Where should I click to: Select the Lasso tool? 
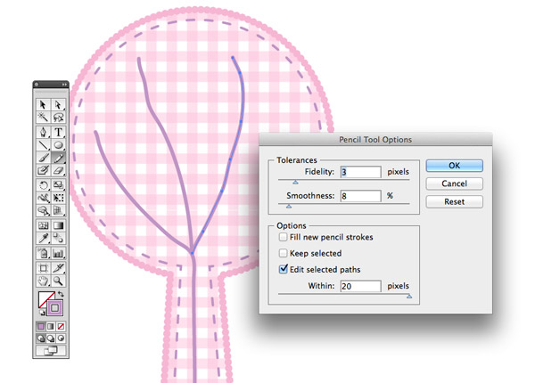58,118
